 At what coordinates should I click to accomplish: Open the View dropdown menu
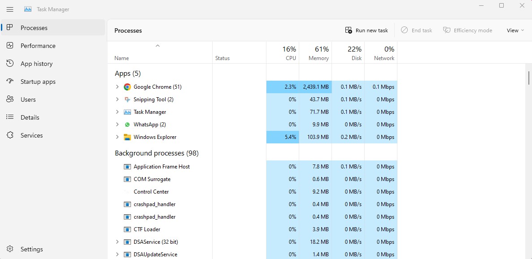coord(515,30)
